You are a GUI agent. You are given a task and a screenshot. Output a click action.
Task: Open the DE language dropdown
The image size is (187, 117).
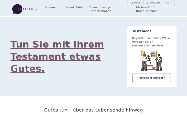coord(169,3)
